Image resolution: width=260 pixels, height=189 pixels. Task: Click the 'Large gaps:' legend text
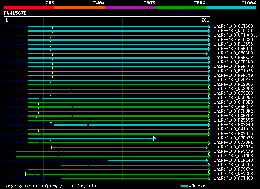pyautogui.click(x=17, y=186)
